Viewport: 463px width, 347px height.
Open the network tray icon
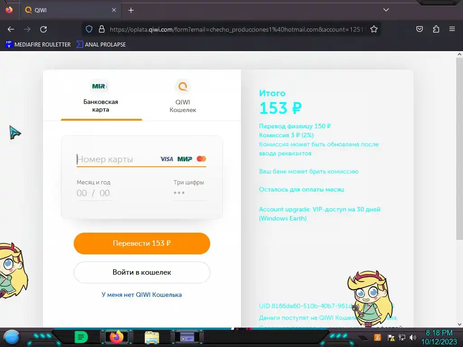point(402,337)
